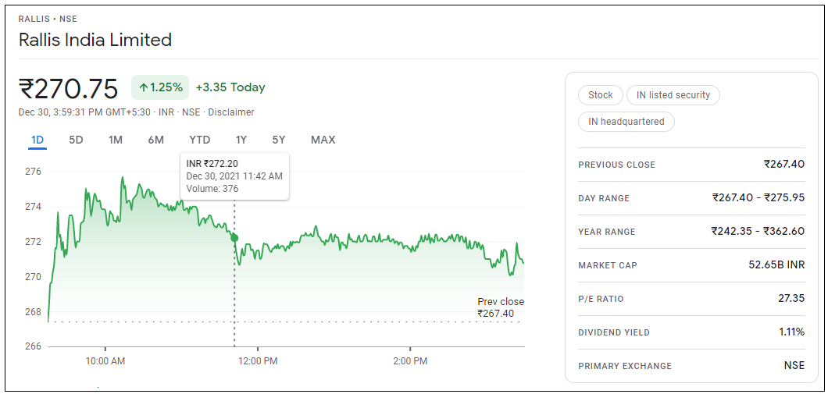Click the IN headquartered chip
828x394 pixels.
(x=626, y=122)
